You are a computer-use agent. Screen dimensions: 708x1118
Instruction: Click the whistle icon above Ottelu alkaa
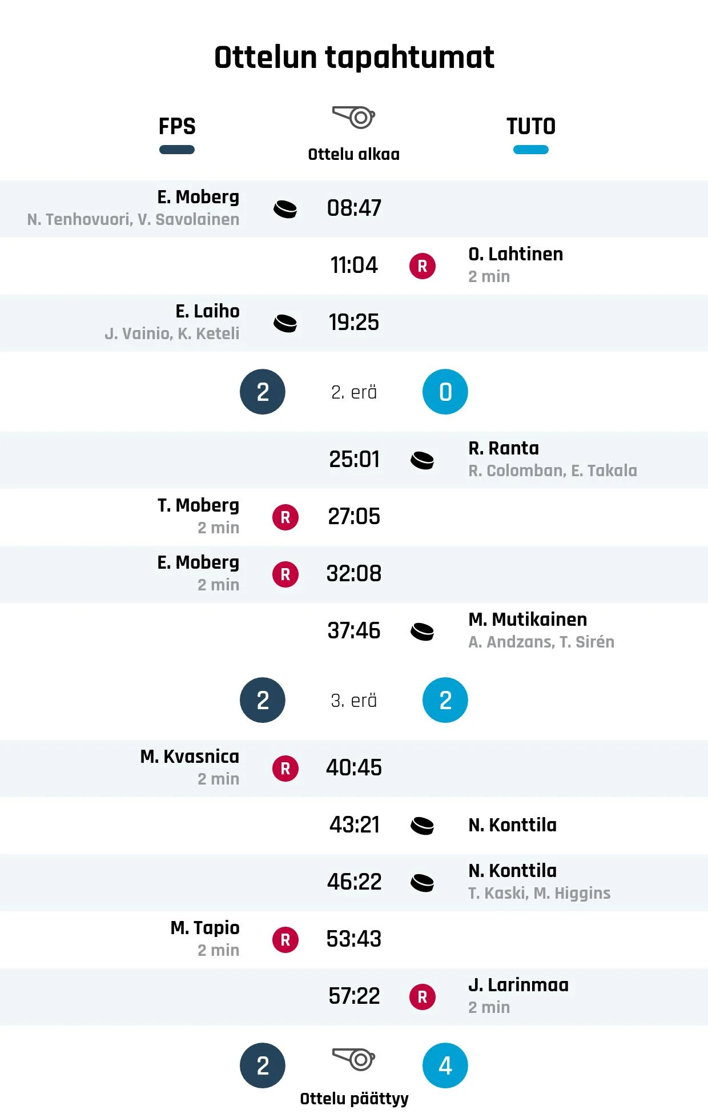click(353, 117)
